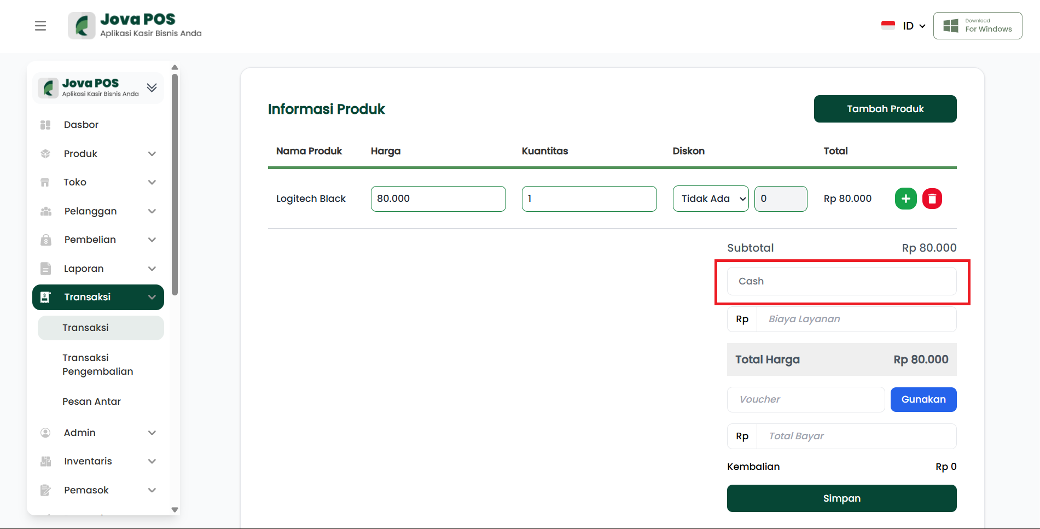
Task: Delete Logitech Black with red trash icon
Action: (932, 199)
